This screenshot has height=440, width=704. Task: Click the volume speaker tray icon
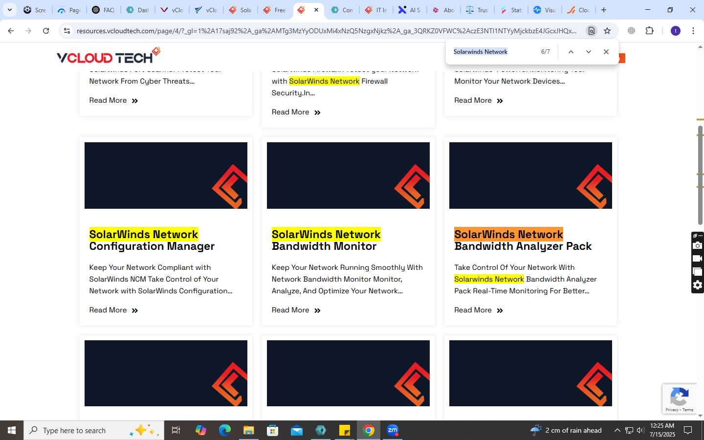[640, 430]
